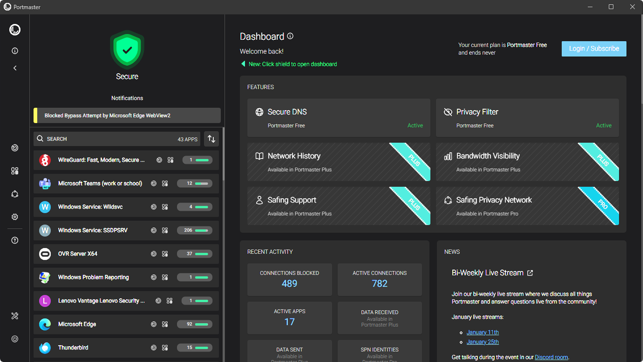The width and height of the screenshot is (643, 362).
Task: Open the Network Monitor from the sidebar
Action: coord(15,148)
